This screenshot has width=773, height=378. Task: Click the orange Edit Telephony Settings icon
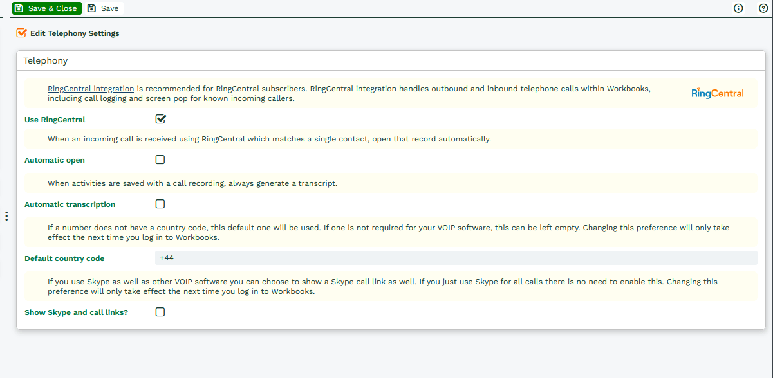(22, 33)
